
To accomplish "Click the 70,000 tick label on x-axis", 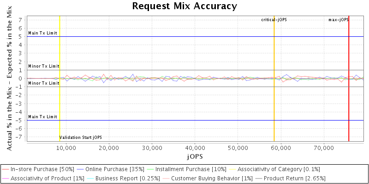I will pyautogui.click(x=324, y=148).
